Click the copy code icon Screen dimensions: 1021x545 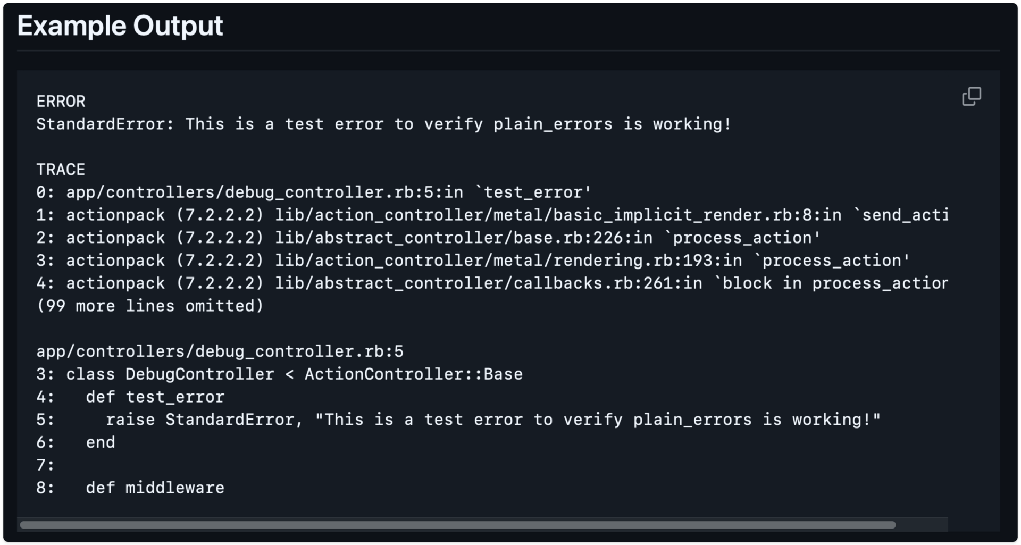coord(972,97)
